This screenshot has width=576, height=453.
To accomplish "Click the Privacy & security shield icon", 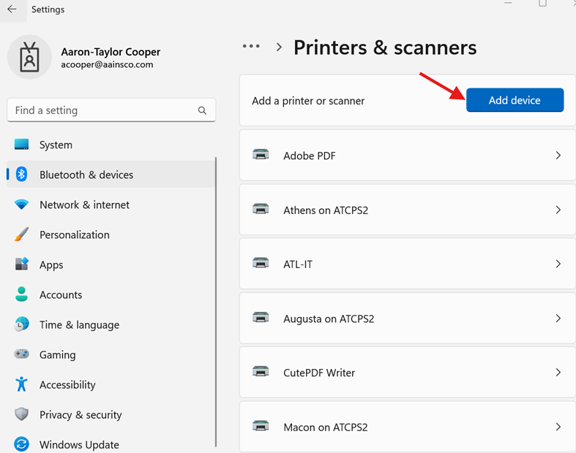I will click(22, 414).
